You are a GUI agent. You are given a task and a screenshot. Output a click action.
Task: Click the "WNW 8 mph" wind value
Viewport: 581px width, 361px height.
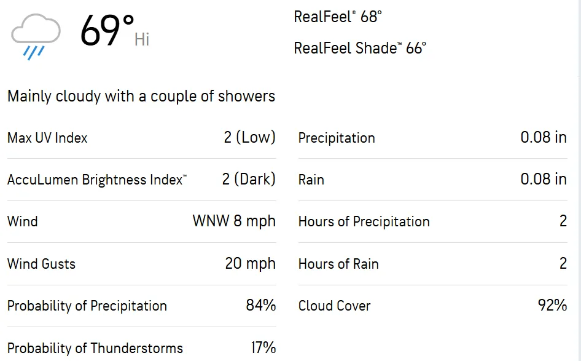(234, 221)
